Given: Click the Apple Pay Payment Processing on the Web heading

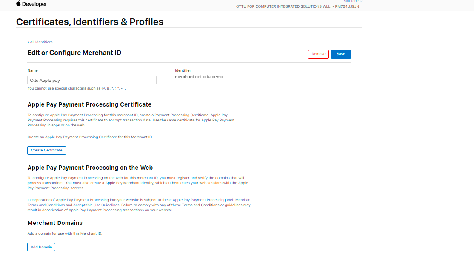Looking at the screenshot, I should (90, 168).
